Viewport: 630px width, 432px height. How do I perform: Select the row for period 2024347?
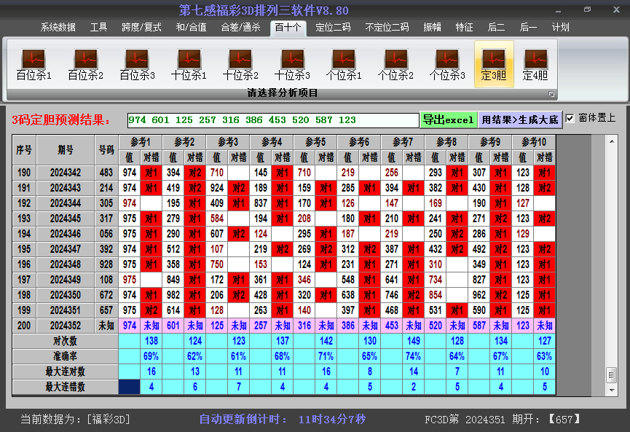coord(283,249)
